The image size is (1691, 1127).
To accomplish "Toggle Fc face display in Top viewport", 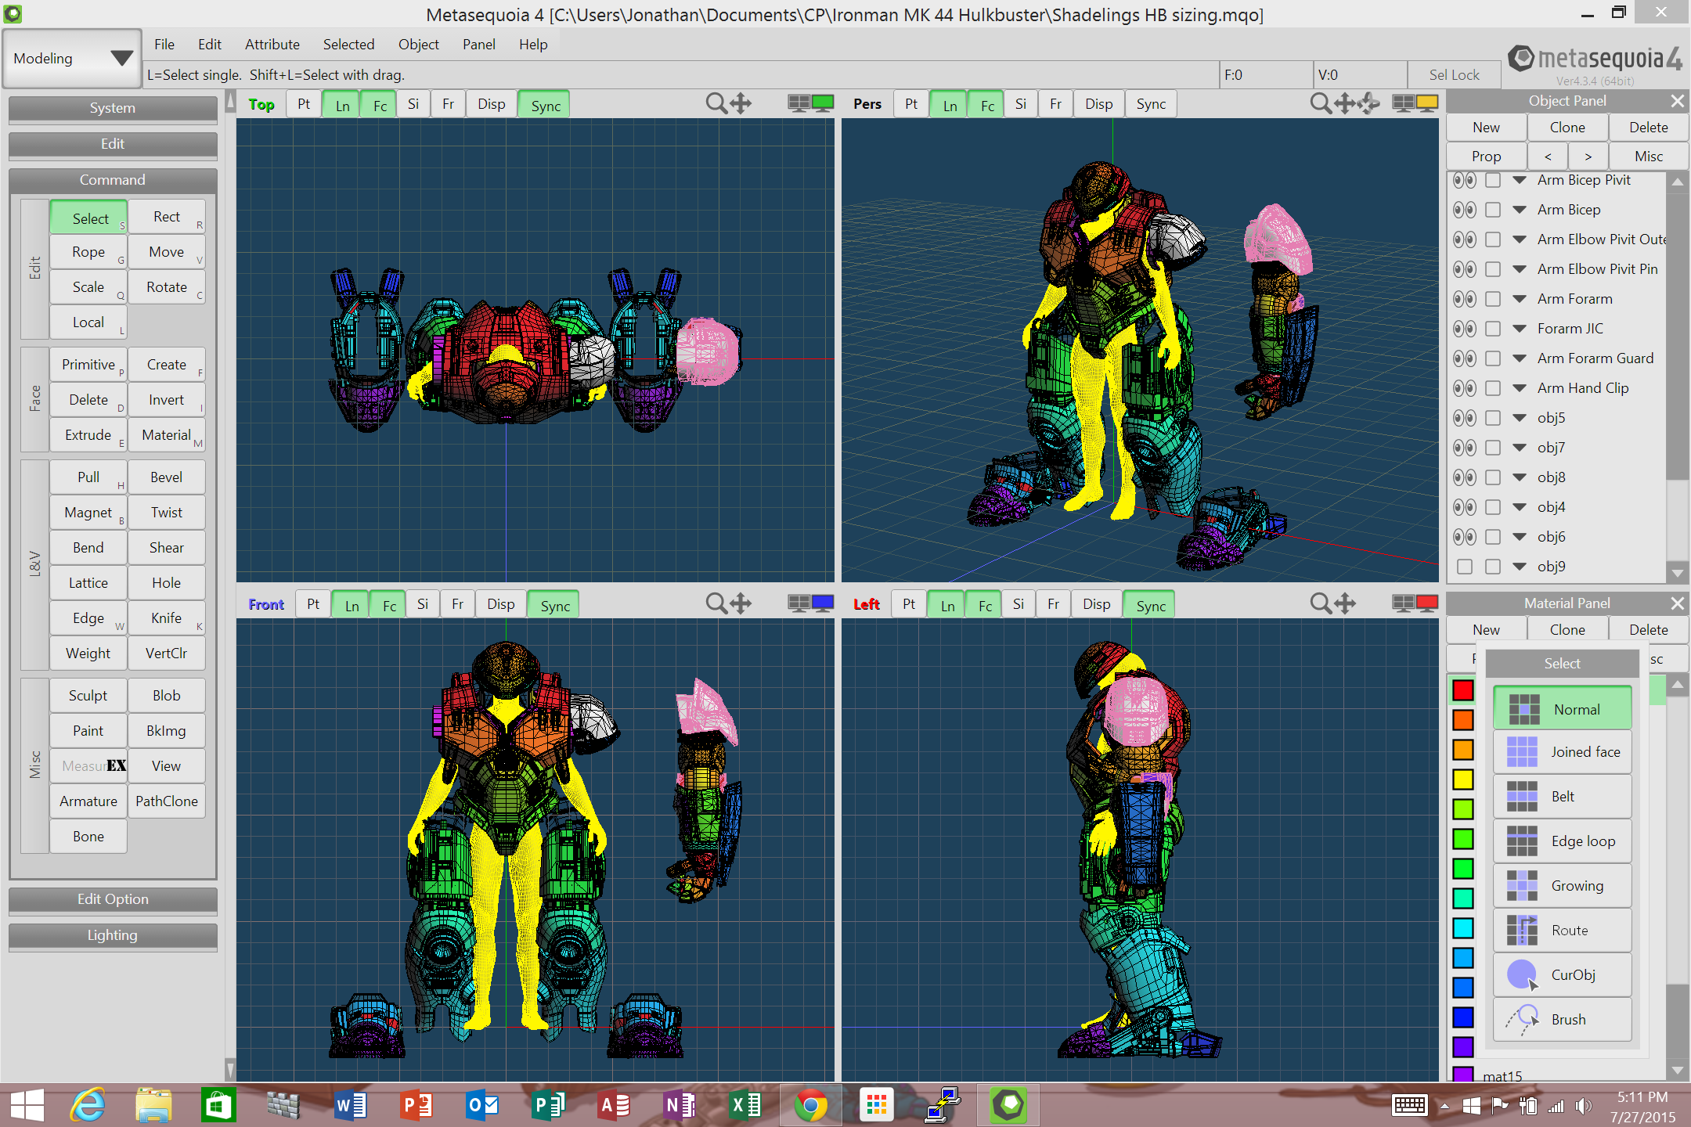I will pos(380,105).
